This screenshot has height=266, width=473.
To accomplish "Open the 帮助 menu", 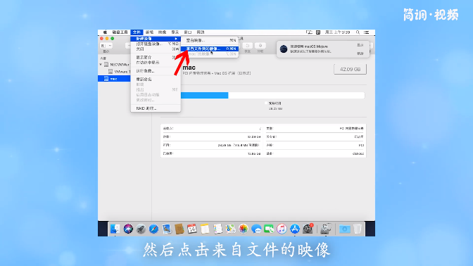I will coord(201,32).
